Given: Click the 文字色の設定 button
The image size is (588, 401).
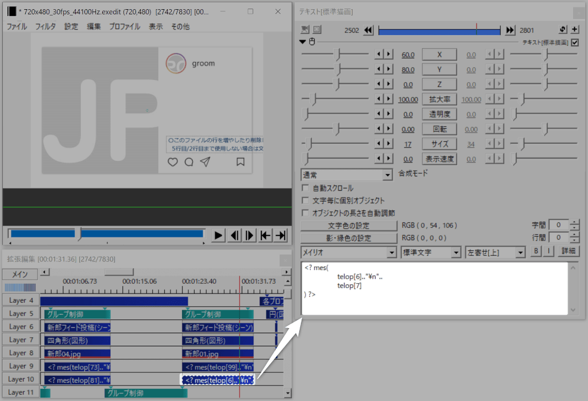Looking at the screenshot, I should pos(349,226).
